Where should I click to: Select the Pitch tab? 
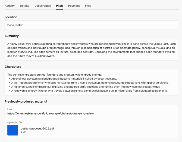click(x=59, y=6)
